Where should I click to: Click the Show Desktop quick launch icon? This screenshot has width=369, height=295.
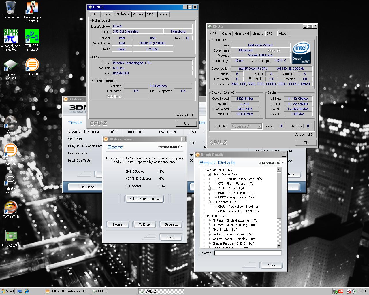pyautogui.click(x=20, y=291)
